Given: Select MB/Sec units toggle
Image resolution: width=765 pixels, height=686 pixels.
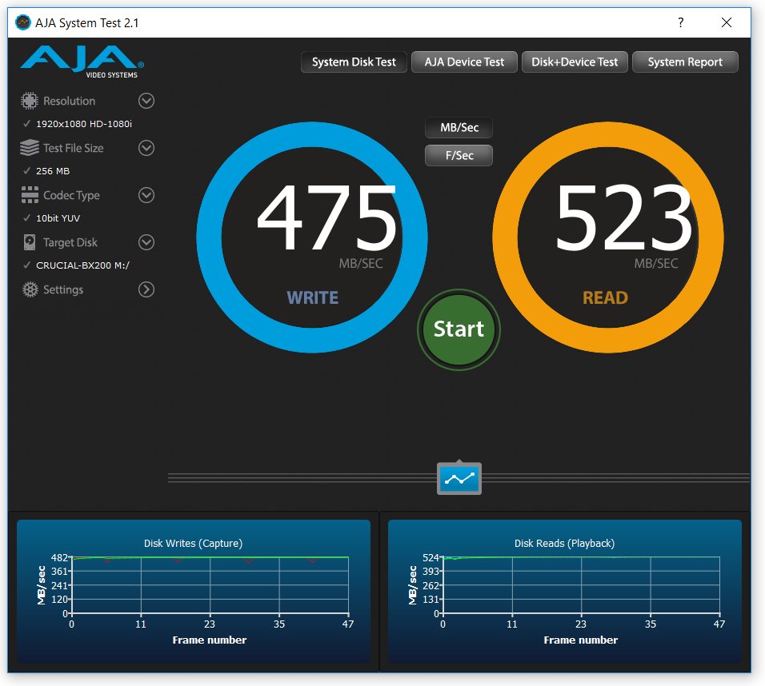Looking at the screenshot, I should click(x=459, y=128).
